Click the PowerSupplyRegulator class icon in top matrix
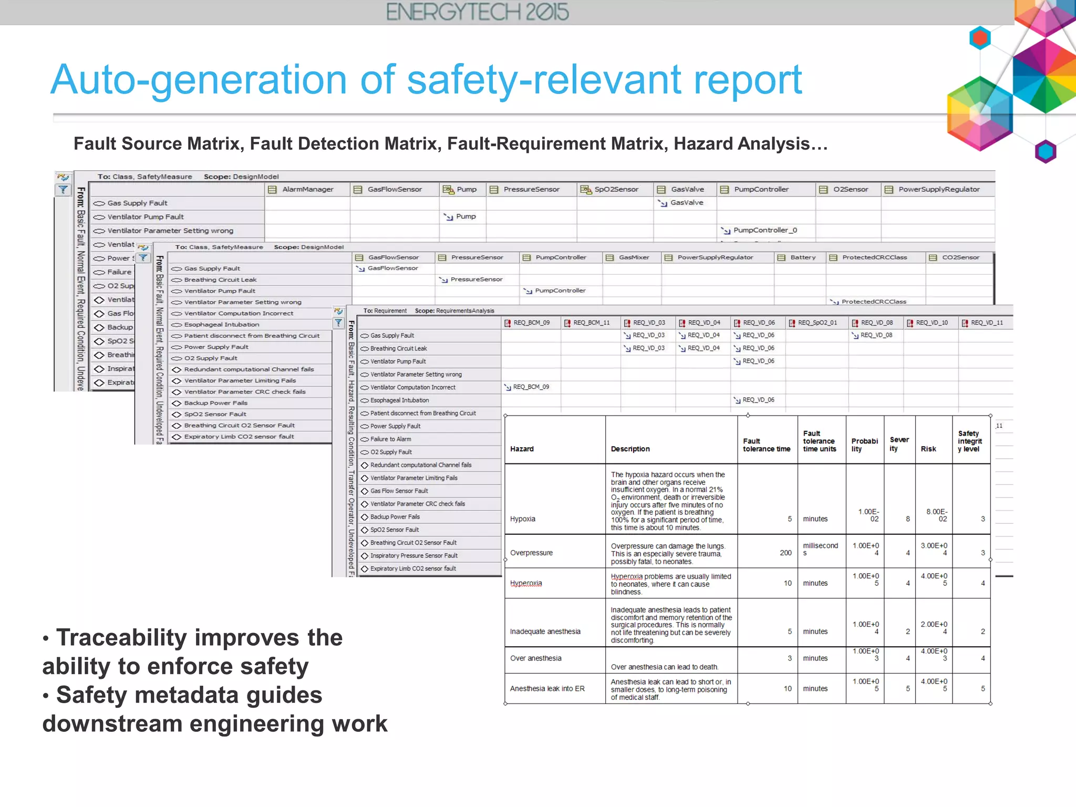 [889, 190]
